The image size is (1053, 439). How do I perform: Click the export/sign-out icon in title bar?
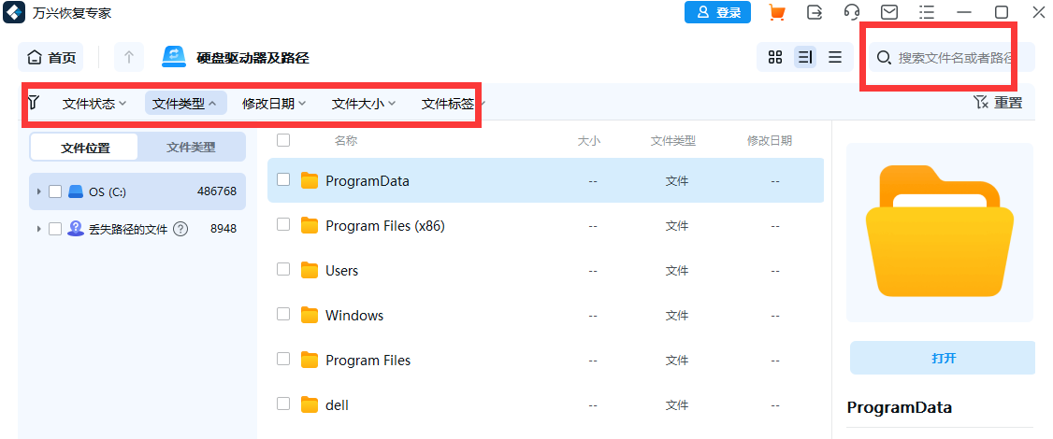click(x=815, y=12)
